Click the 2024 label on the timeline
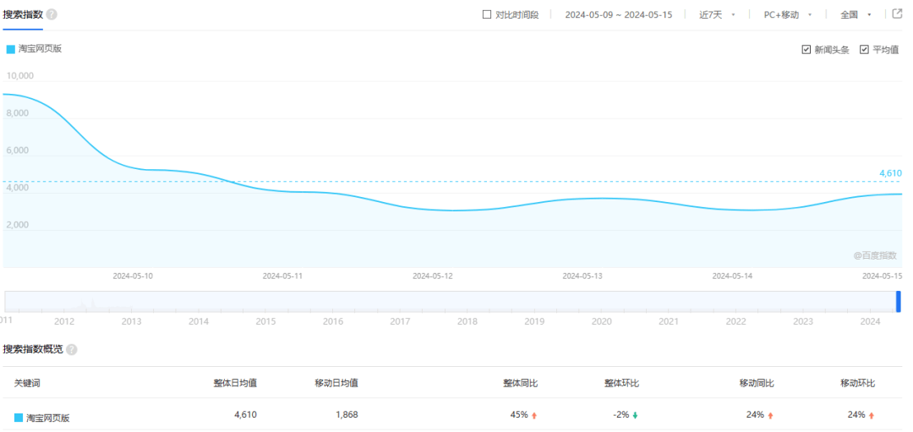The width and height of the screenshot is (913, 432). click(x=870, y=321)
